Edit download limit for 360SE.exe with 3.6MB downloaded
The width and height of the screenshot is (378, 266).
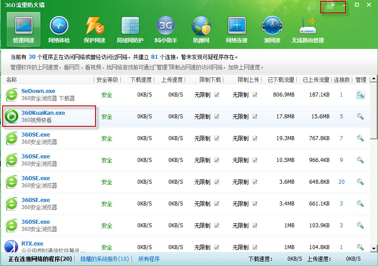click(217, 182)
